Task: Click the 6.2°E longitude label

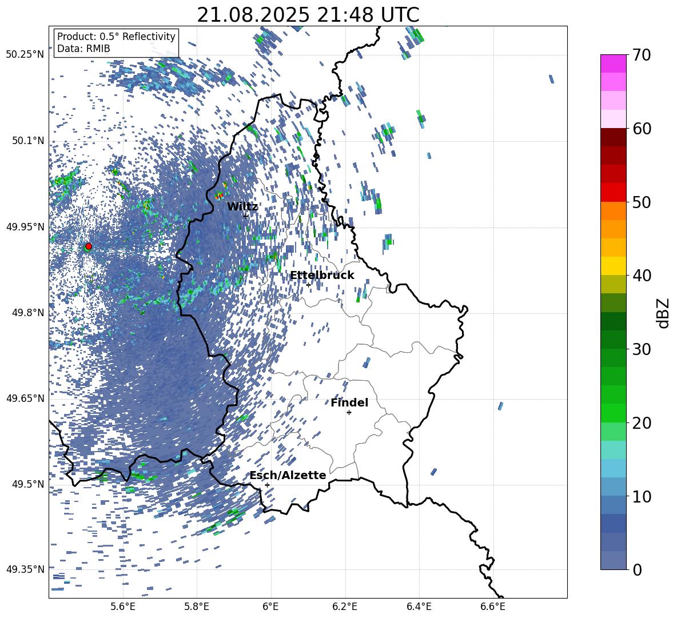Action: tap(345, 607)
